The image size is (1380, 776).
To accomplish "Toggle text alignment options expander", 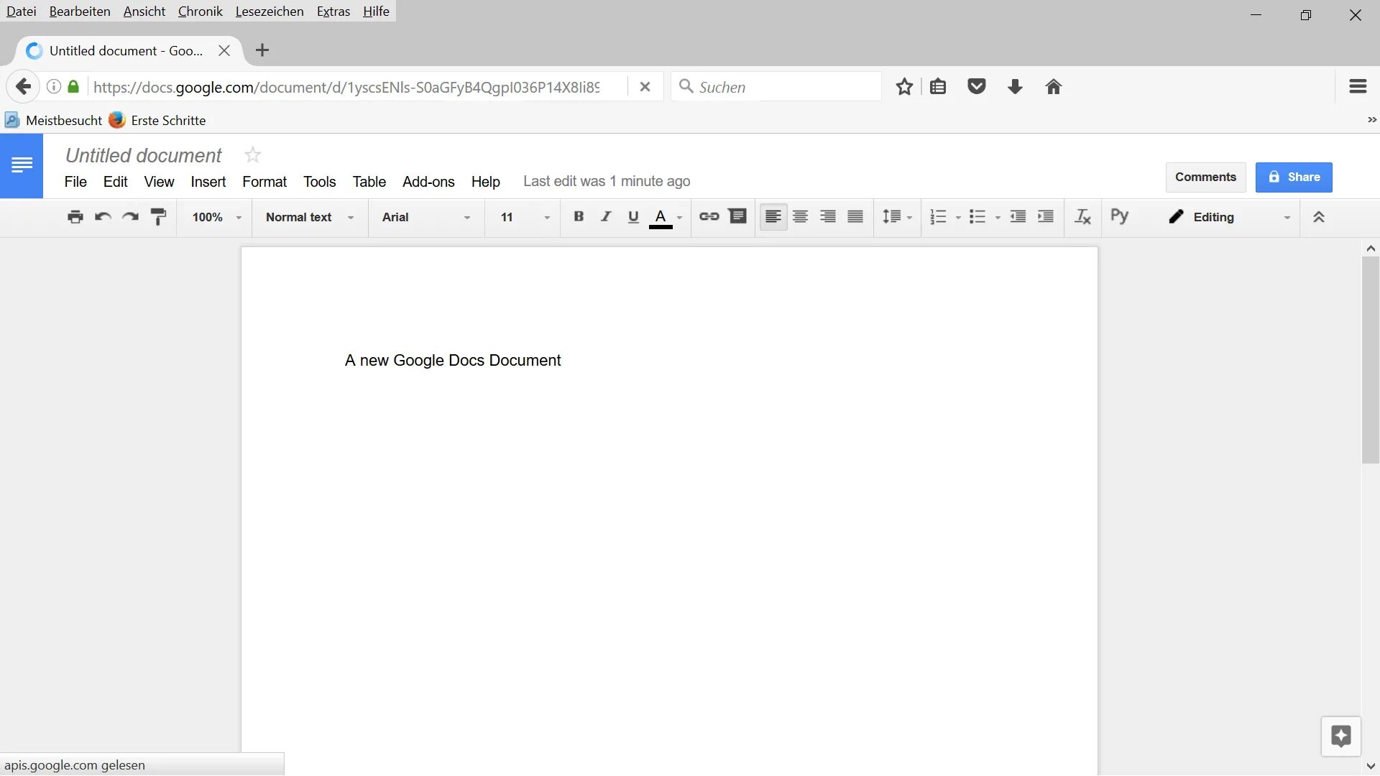I will 1318,217.
